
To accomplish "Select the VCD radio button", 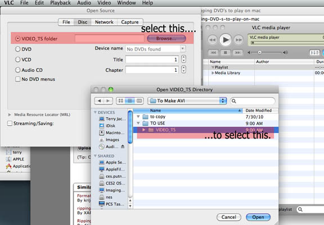I will pyautogui.click(x=18, y=59).
